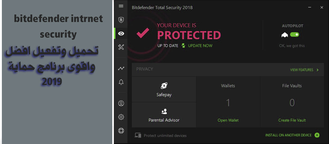Screen dimensions: 329x144
Task: Open the Safepay feature tile
Action: [x=164, y=89]
